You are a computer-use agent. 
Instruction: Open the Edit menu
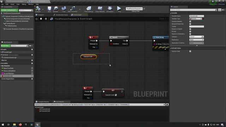[x=7, y=4]
